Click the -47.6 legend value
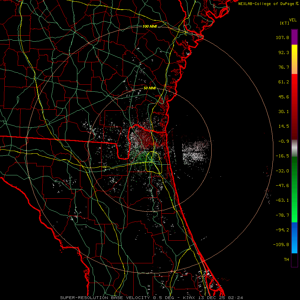The width and height of the screenshot is (300, 300). pos(282,186)
